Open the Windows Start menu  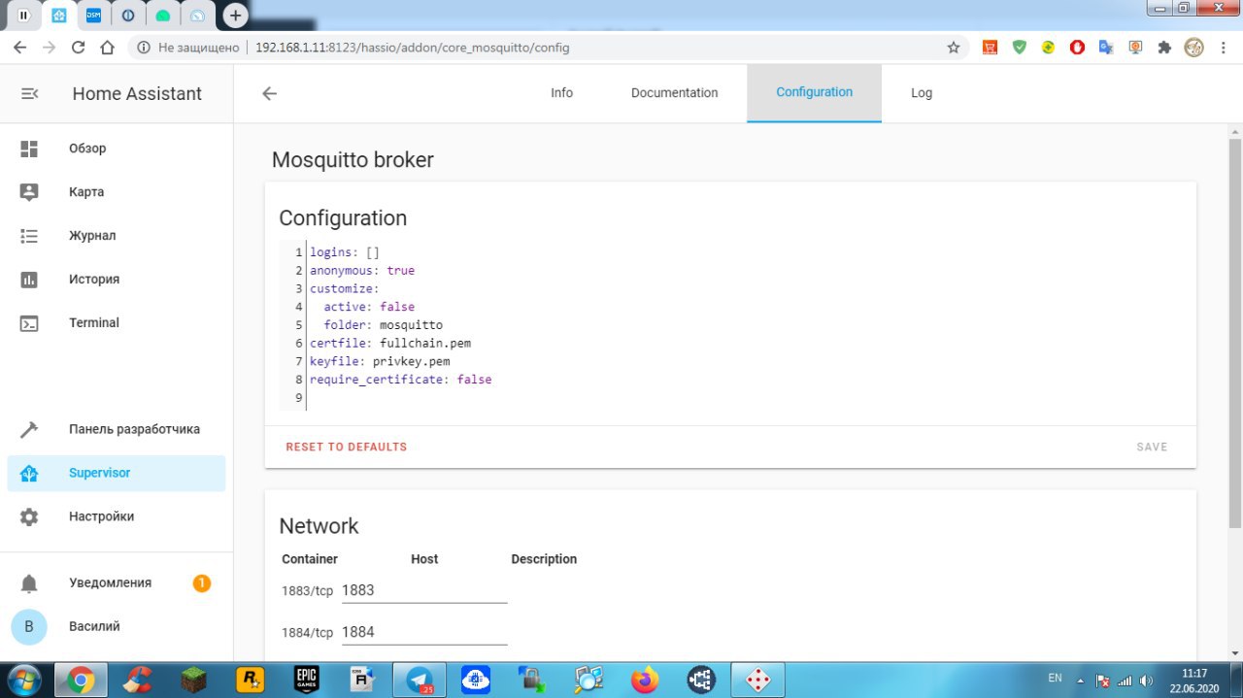click(x=23, y=680)
